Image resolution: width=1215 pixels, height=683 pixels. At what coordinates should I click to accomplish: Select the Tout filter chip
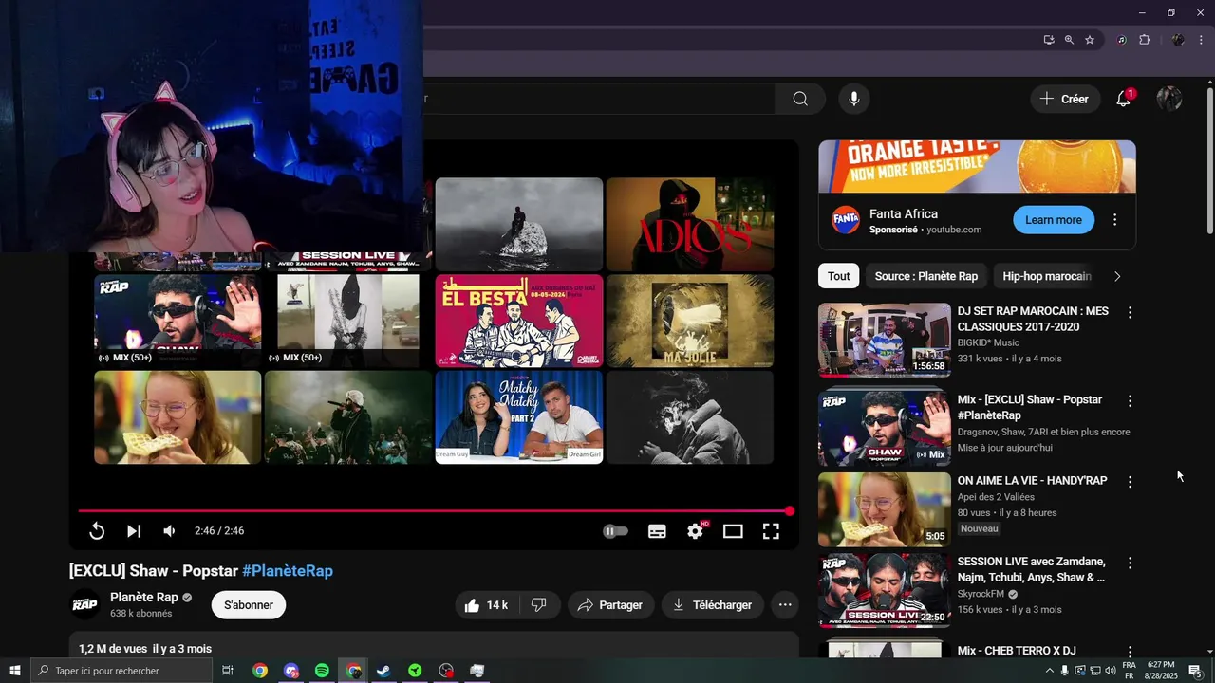pyautogui.click(x=839, y=276)
